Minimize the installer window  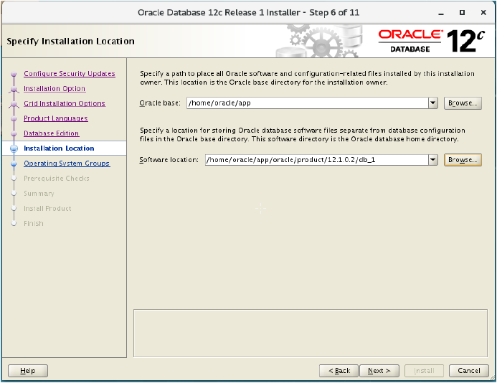[x=441, y=13]
